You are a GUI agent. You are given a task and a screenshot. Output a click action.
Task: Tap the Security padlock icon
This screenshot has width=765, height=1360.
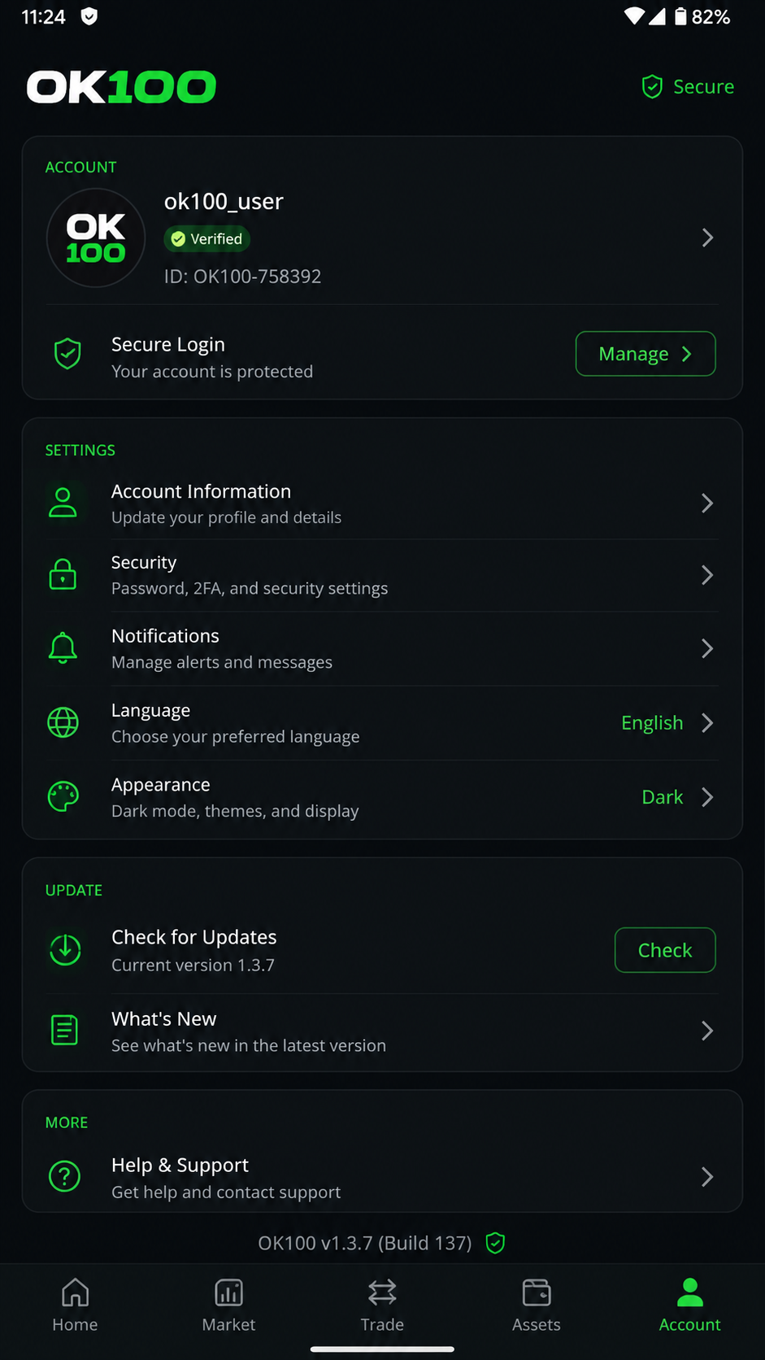point(63,574)
